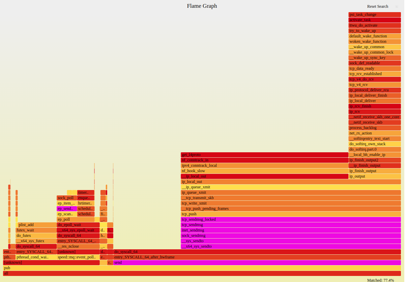Toggle the ignore case 'ic' button
This screenshot has height=282, width=407.
(x=397, y=6)
